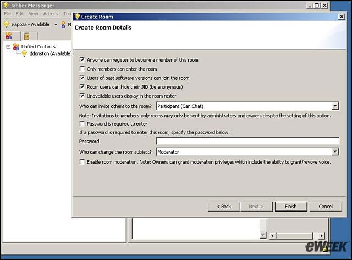Go back with the '< Back' button
Viewport: 352px width, 260px height.
tap(224, 207)
